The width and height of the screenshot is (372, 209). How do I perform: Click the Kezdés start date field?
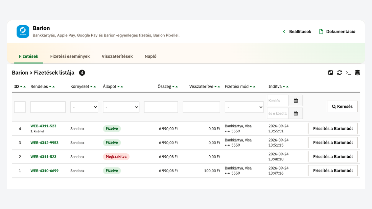(278, 101)
